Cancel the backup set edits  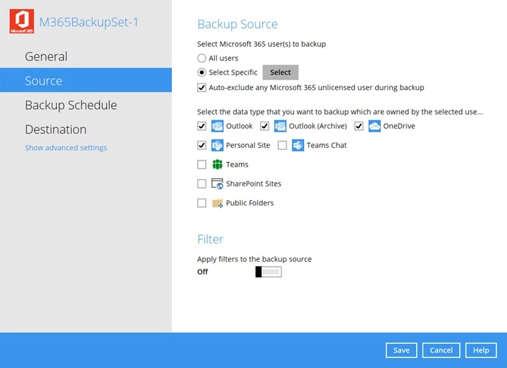click(441, 350)
